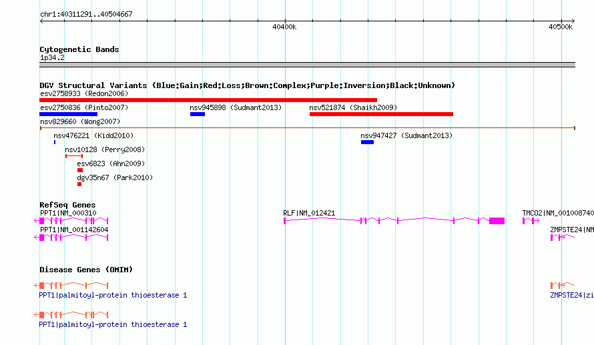This screenshot has height=345, width=594.
Task: Click the 40400k ruler tick label
Action: point(284,27)
